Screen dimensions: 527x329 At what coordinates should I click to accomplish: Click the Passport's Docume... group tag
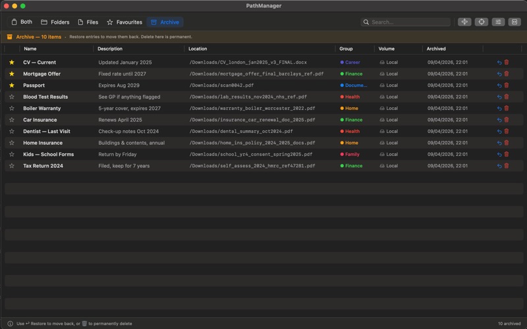[354, 86]
